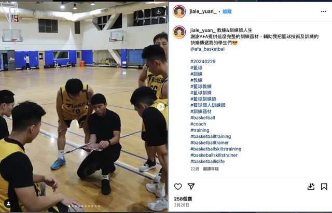
Task: Open the @afa_basketball mention link
Action: [x=208, y=49]
